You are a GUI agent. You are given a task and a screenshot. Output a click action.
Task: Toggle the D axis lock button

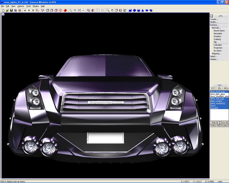33,10
